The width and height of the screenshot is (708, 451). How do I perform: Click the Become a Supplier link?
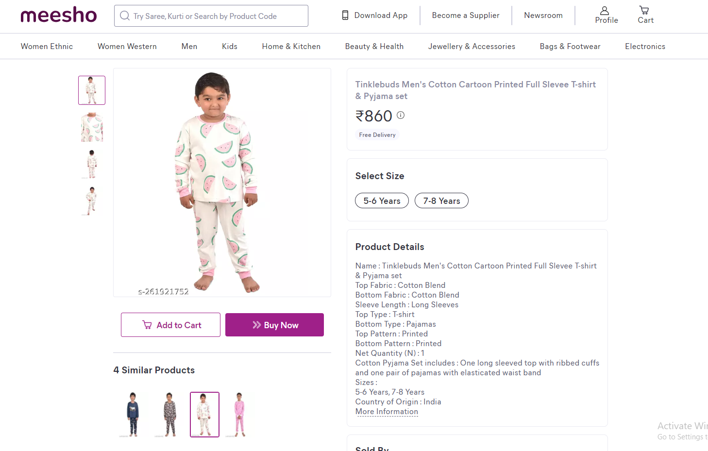(x=465, y=16)
